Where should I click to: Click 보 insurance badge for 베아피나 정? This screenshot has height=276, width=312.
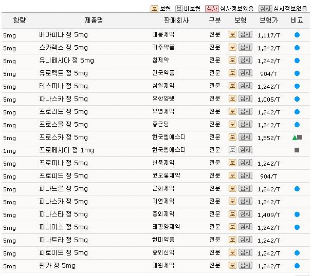click(x=232, y=34)
